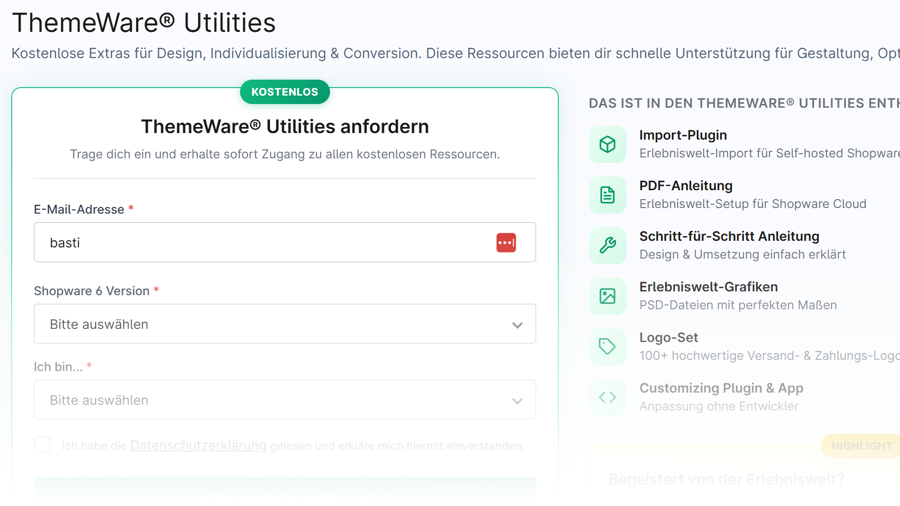This screenshot has width=900, height=506.
Task: Click the chevron arrow of the Shopware 6 Version select
Action: [x=517, y=325]
